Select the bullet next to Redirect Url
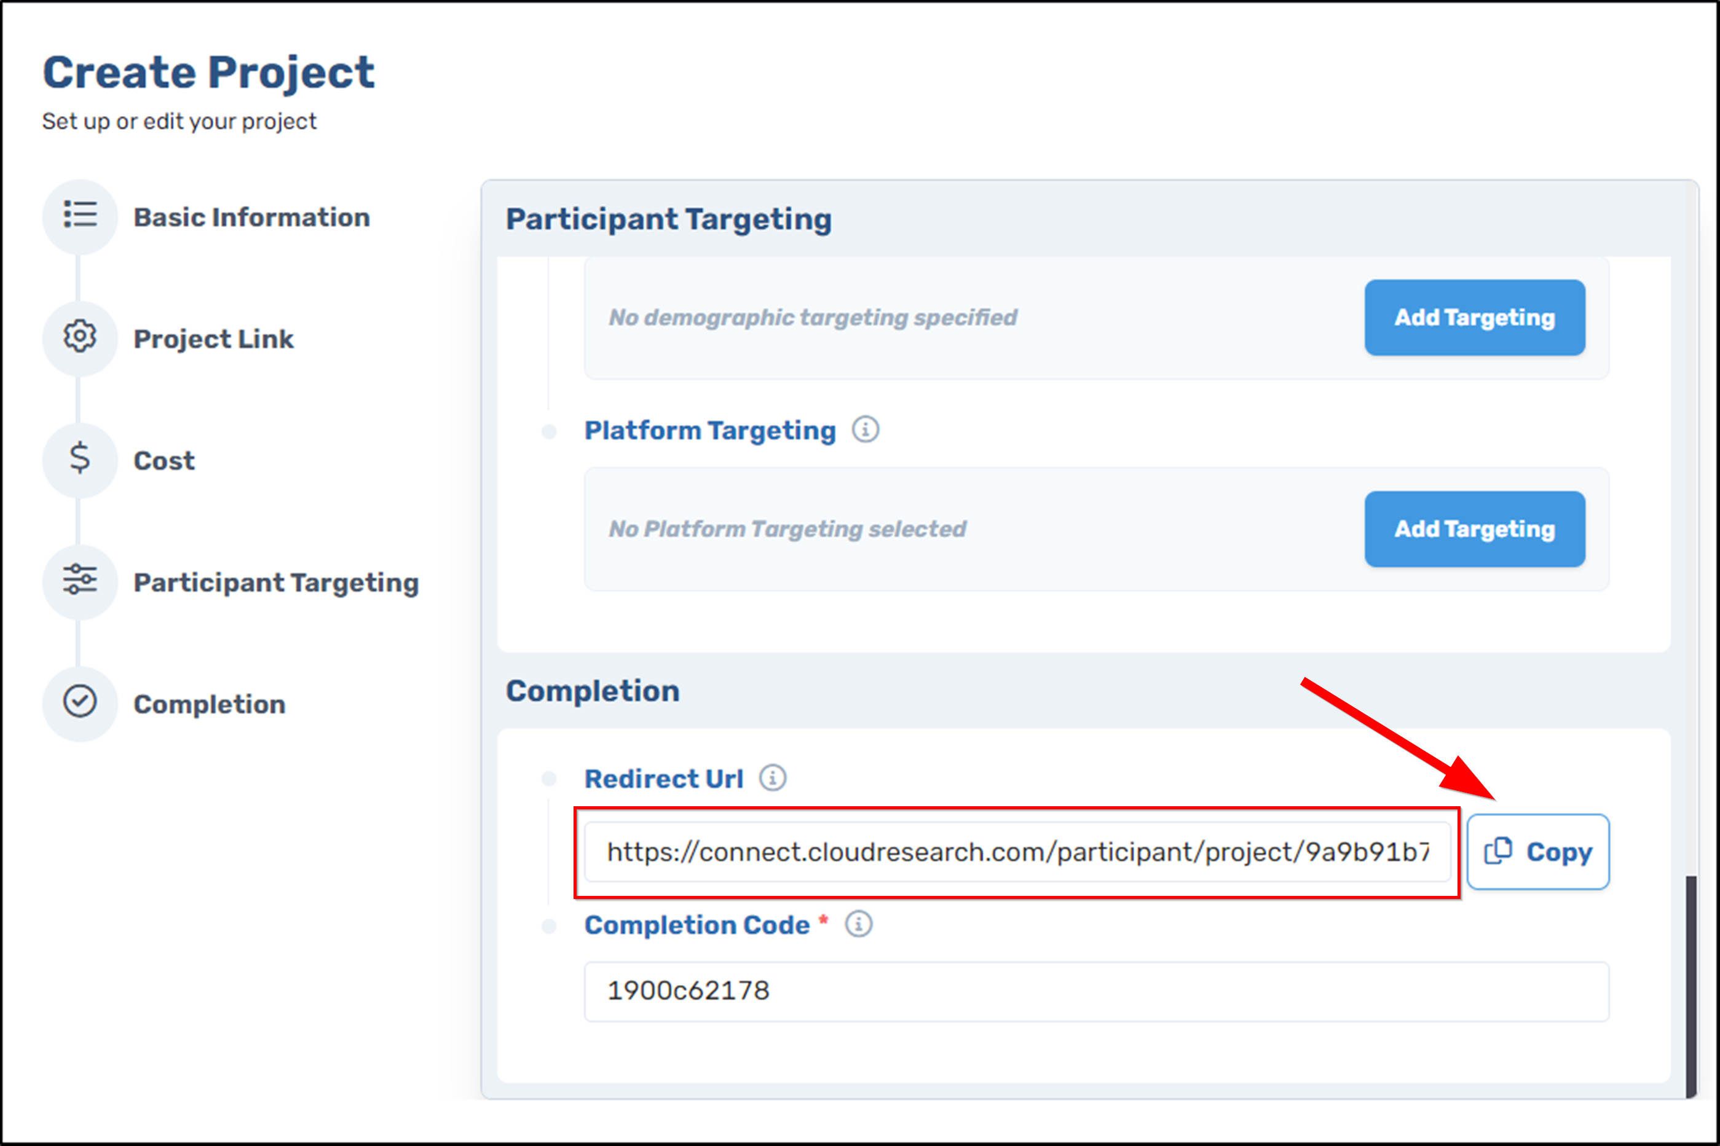The width and height of the screenshot is (1720, 1146). coord(549,779)
